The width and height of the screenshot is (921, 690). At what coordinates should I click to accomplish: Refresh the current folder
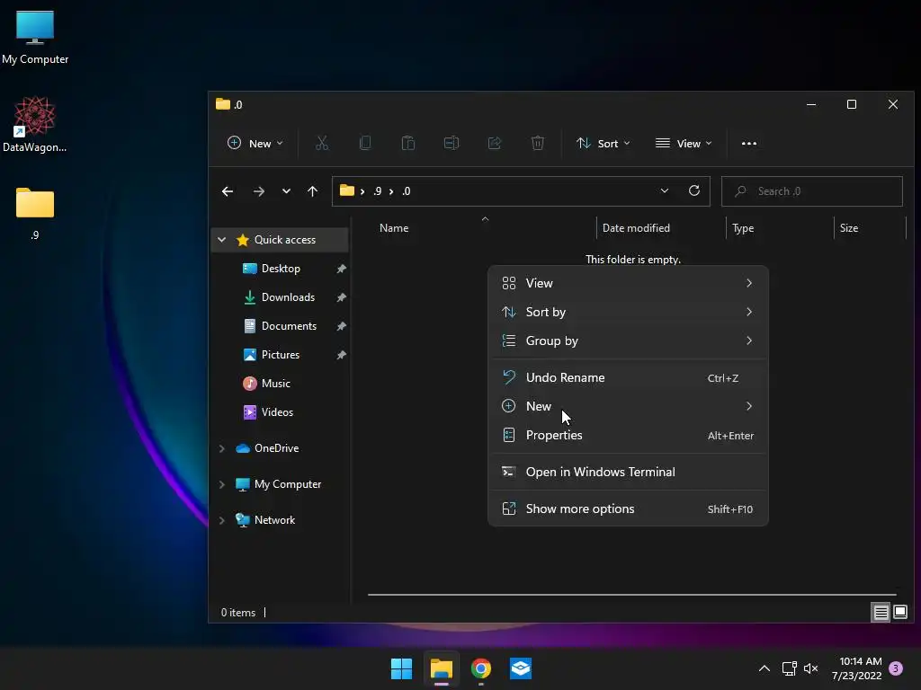click(693, 190)
